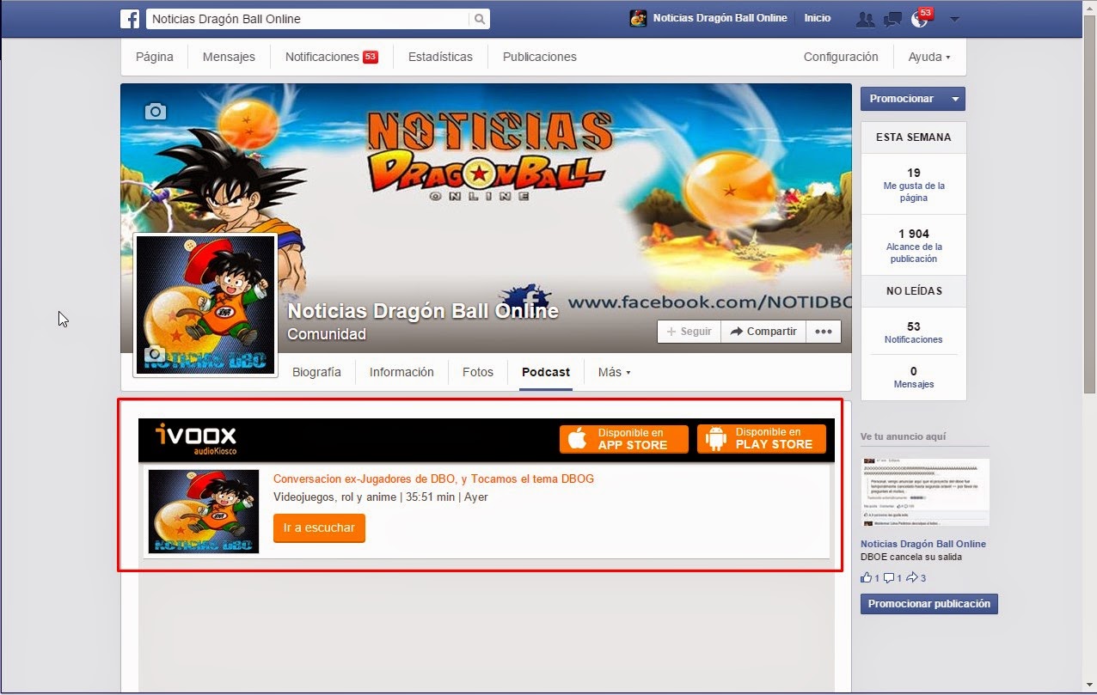
Task: Open Configuración in the admin bar
Action: [841, 57]
